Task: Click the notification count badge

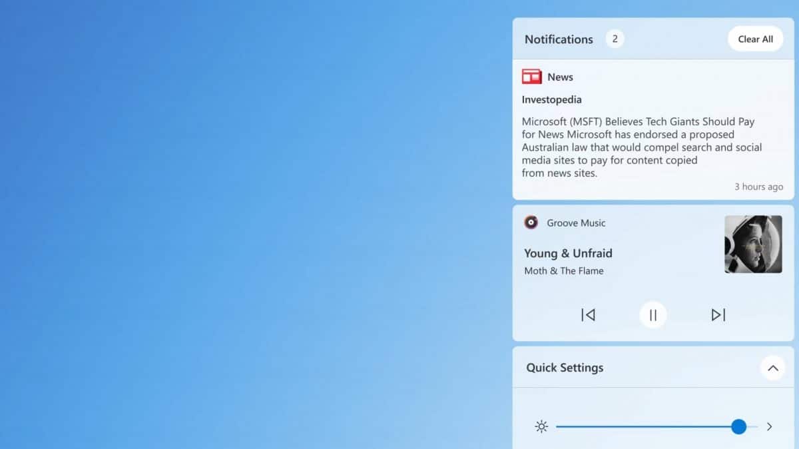Action: tap(615, 39)
